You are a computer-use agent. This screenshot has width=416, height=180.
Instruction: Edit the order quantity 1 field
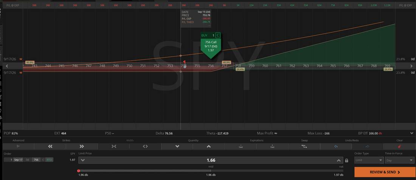click(x=8, y=160)
